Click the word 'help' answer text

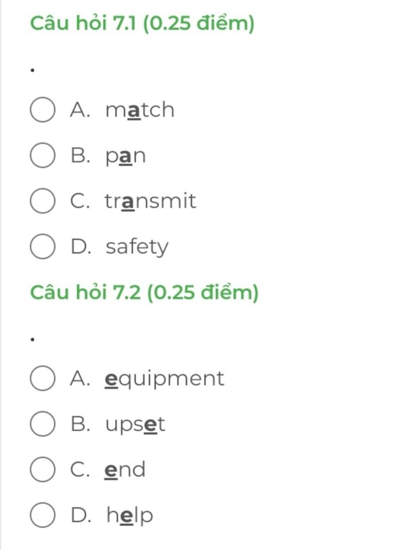coord(130,516)
